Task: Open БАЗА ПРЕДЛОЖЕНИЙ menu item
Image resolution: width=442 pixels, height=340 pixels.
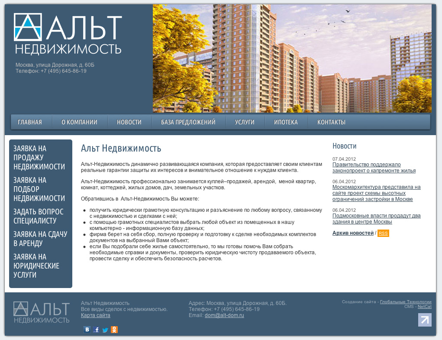Action: point(188,122)
